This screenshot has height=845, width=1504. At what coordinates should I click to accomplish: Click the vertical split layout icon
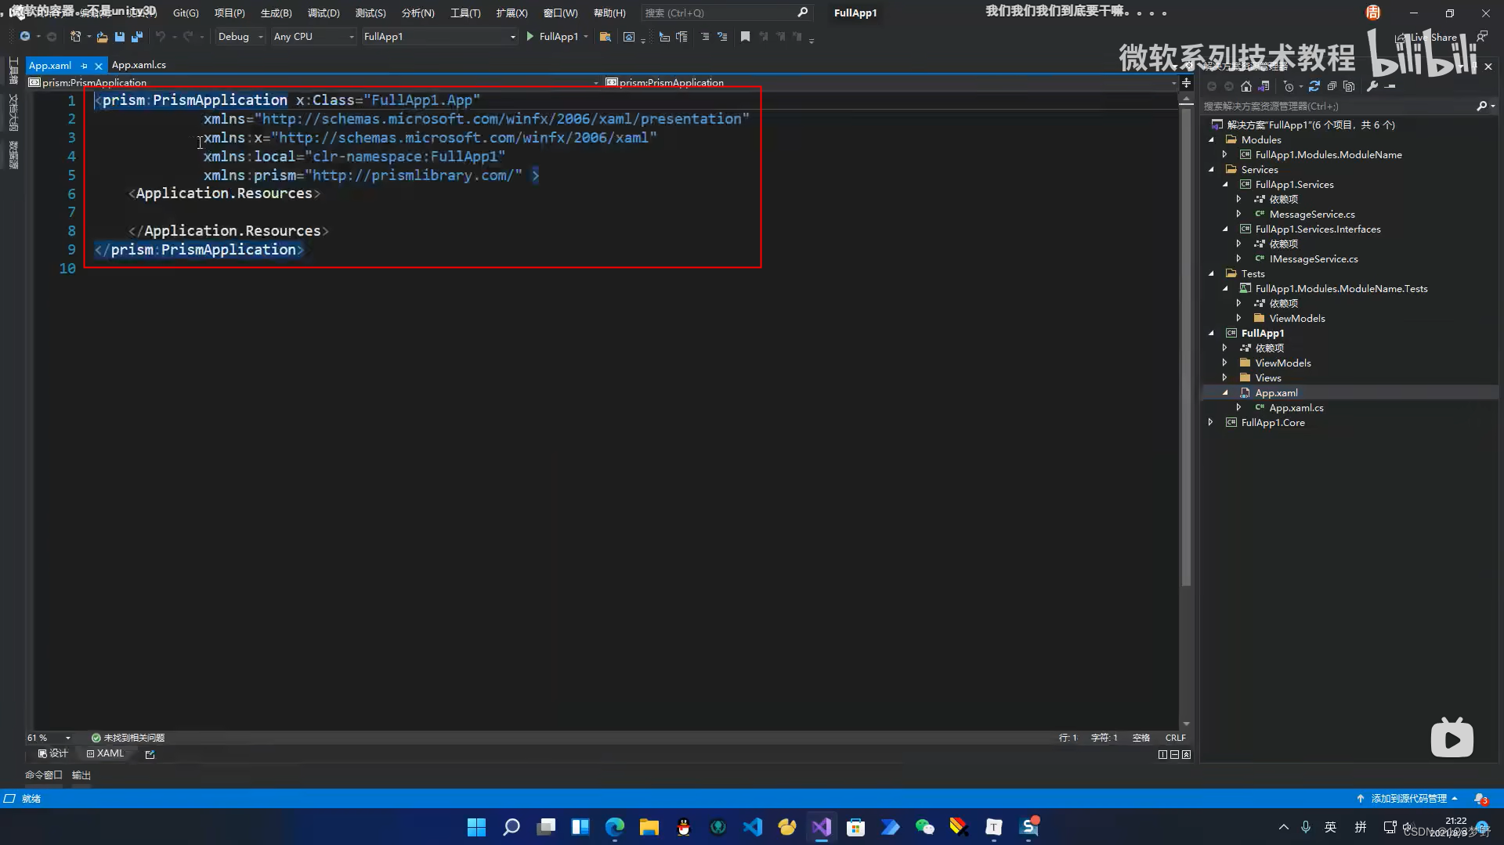point(1162,754)
